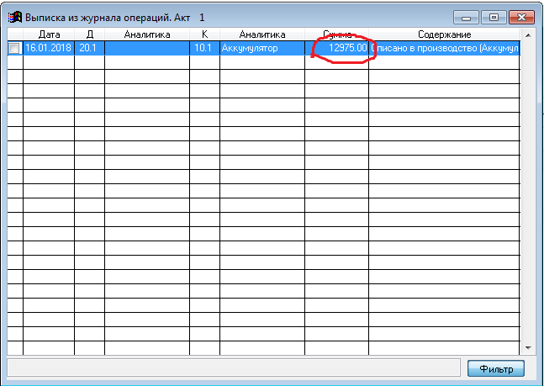Select the Сумма column header
This screenshot has height=386, width=544.
pos(336,34)
